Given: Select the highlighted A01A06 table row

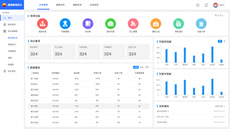Looking at the screenshot, I should (x=89, y=106).
